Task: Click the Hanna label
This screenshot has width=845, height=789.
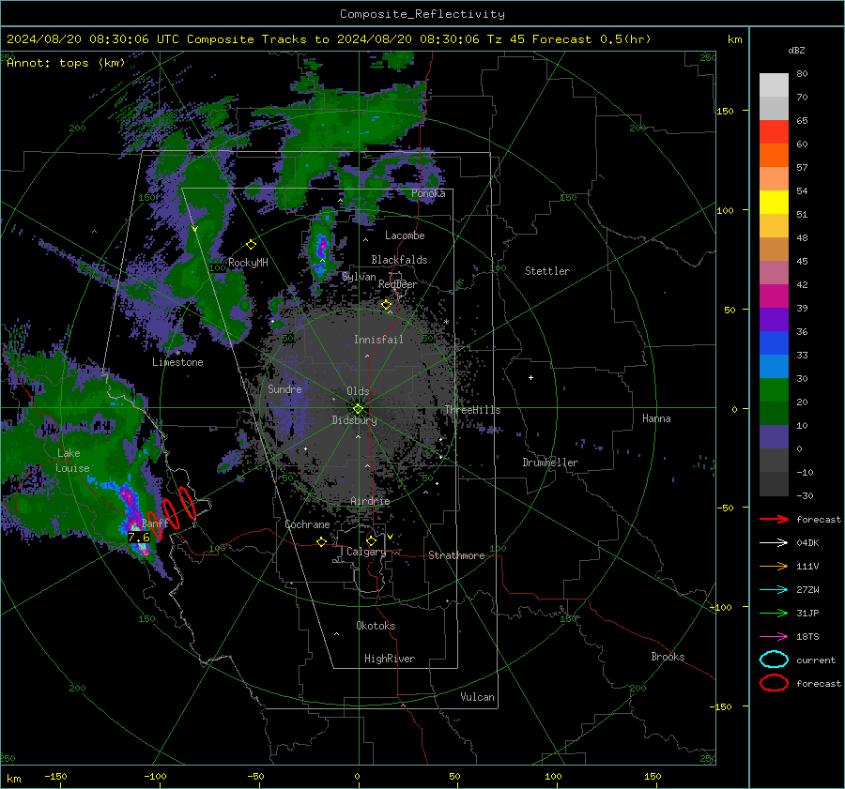Action: point(656,418)
